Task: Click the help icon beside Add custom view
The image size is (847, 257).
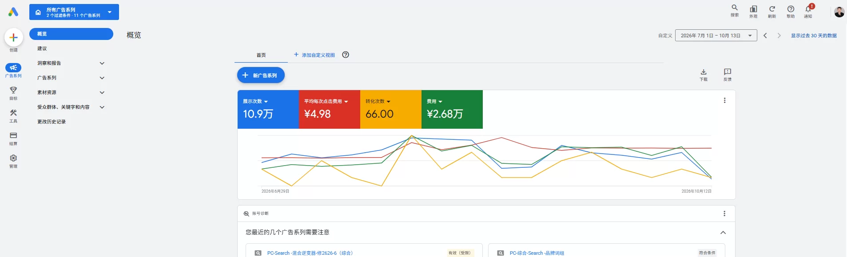Action: (x=346, y=55)
